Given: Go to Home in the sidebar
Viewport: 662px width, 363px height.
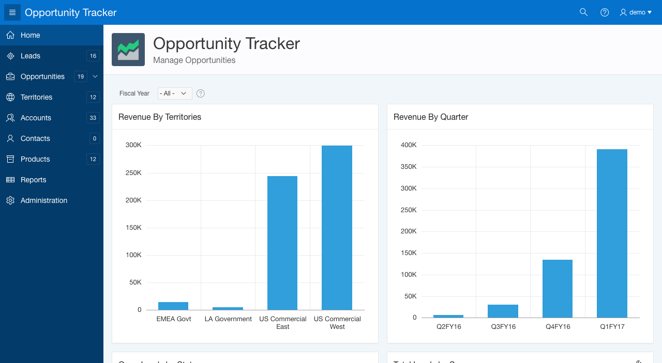Looking at the screenshot, I should [31, 35].
